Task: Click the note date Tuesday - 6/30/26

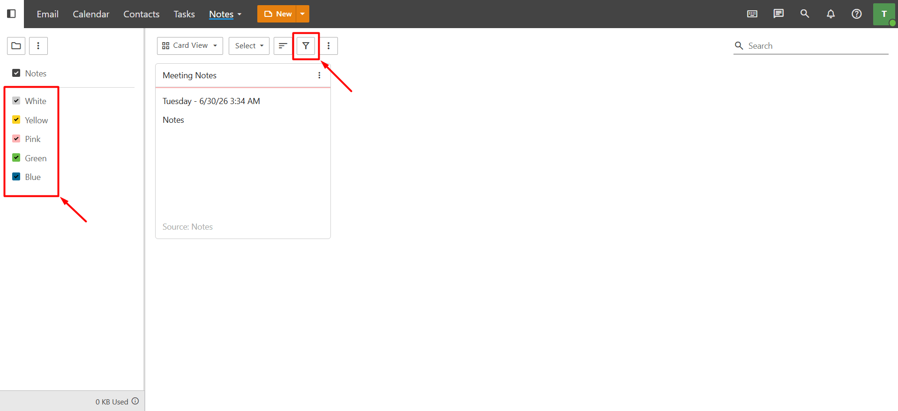Action: click(211, 101)
